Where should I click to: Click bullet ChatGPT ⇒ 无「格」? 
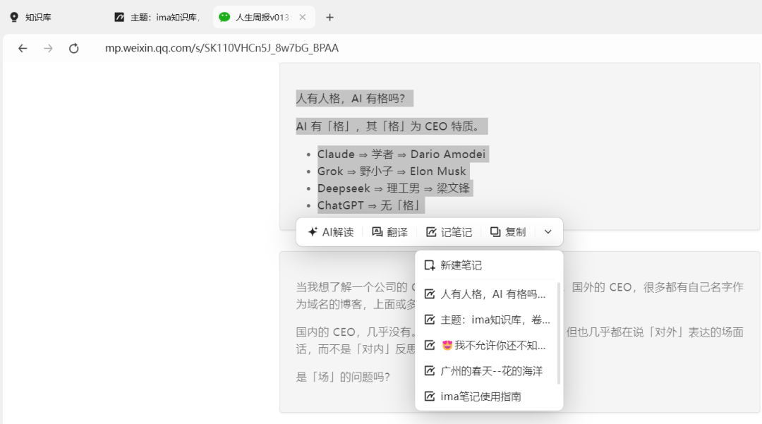(x=370, y=205)
